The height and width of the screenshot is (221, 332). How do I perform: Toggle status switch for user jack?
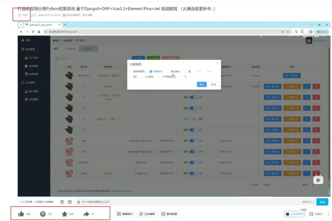tap(193, 151)
